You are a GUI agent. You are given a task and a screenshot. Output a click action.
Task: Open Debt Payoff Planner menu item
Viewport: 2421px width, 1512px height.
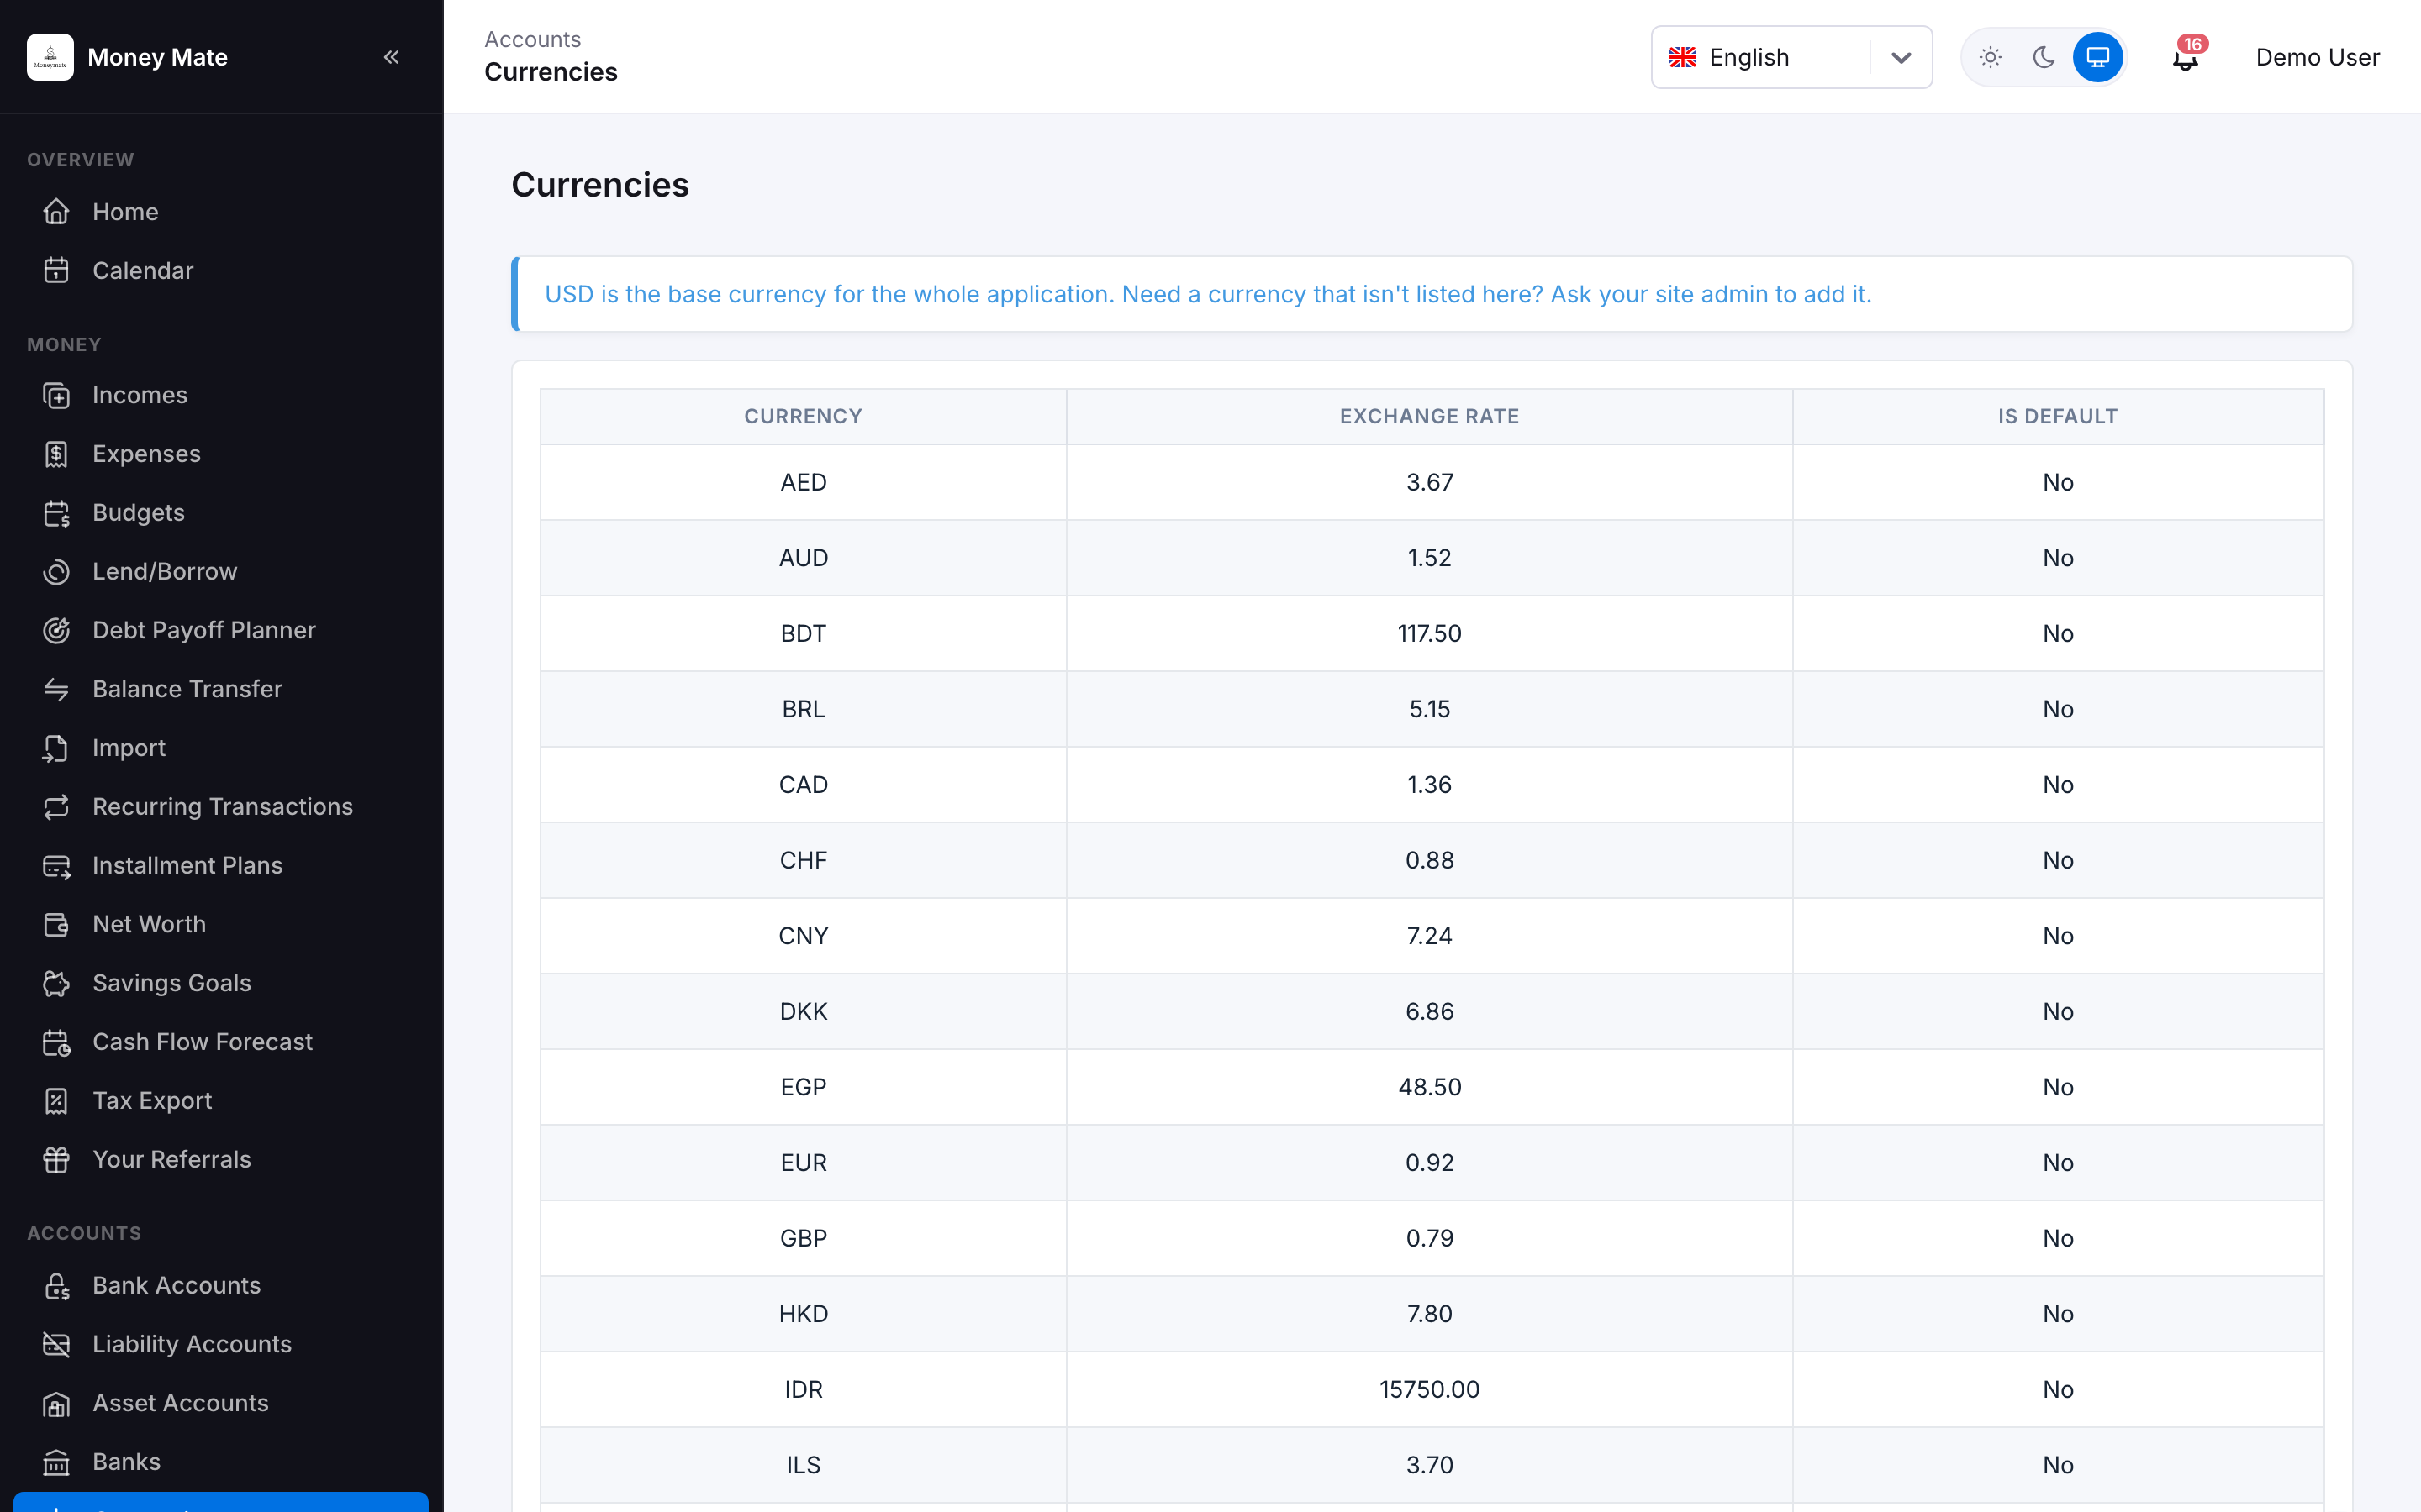pyautogui.click(x=221, y=630)
